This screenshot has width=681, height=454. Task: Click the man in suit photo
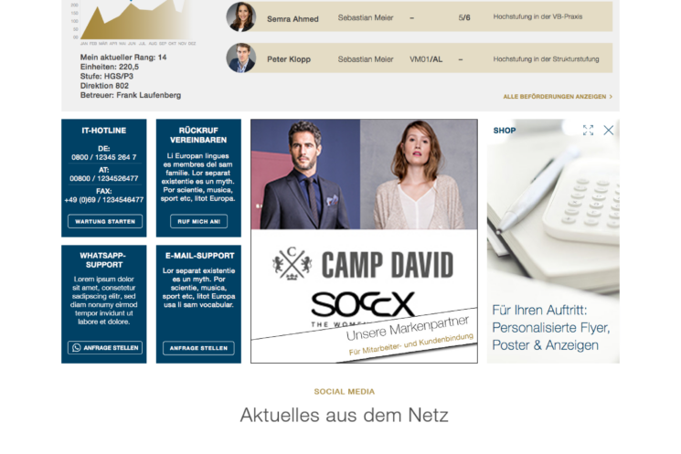pos(305,174)
